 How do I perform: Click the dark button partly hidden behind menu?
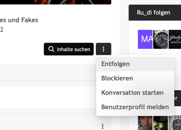pos(177,98)
